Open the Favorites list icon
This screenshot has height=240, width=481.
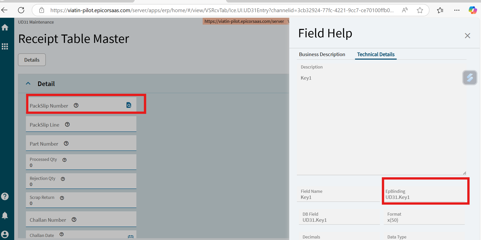[440, 10]
